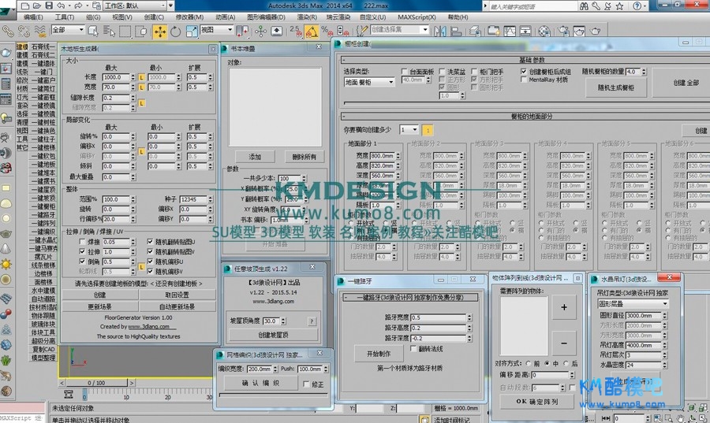Click the Select by Name icon

coord(110,32)
